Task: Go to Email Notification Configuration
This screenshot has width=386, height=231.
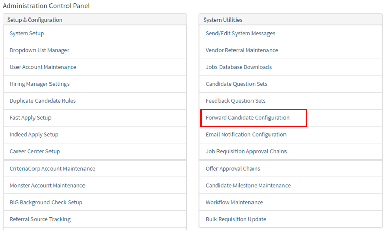Action: coord(246,134)
